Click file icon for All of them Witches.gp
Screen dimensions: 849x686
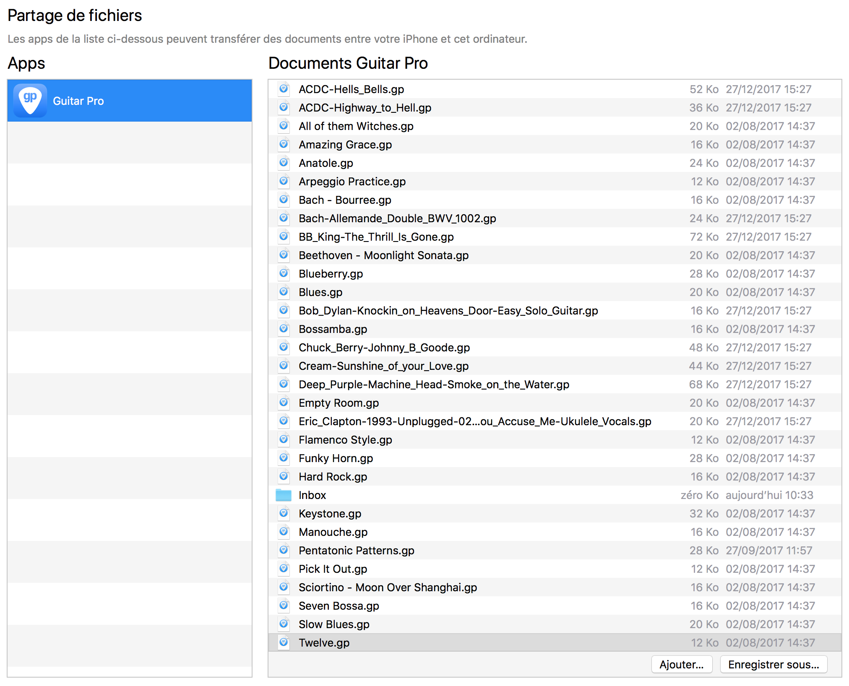tap(284, 126)
